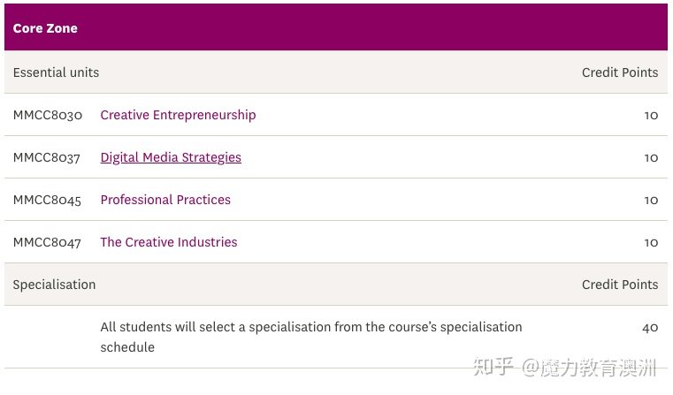The height and width of the screenshot is (395, 673).
Task: Click the Zhihu watermark at bottom right
Action: tap(565, 367)
